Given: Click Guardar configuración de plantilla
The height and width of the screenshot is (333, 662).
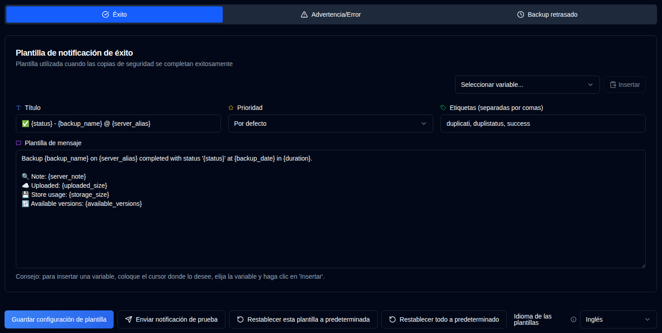Looking at the screenshot, I should 59,319.
